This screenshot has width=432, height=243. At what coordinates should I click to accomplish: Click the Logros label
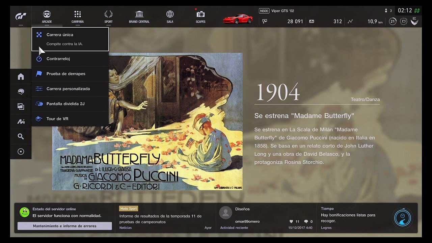(x=326, y=228)
